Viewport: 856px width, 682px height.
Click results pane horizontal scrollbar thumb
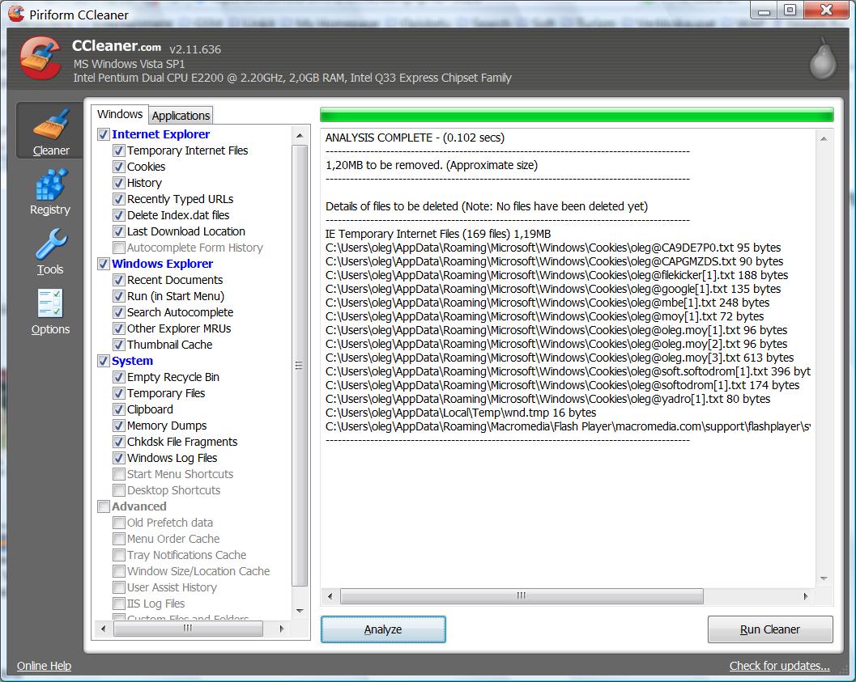click(x=522, y=596)
